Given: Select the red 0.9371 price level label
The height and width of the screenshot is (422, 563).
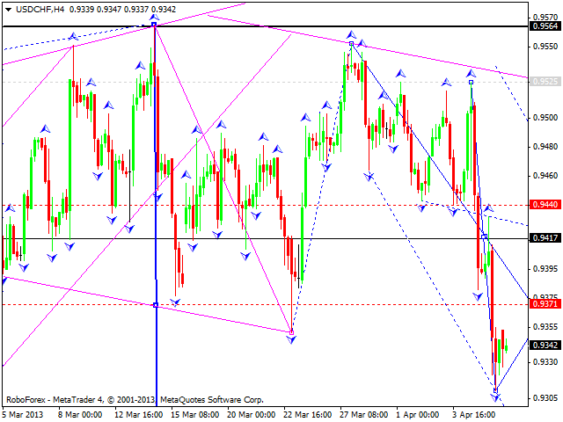Looking at the screenshot, I should [x=543, y=304].
